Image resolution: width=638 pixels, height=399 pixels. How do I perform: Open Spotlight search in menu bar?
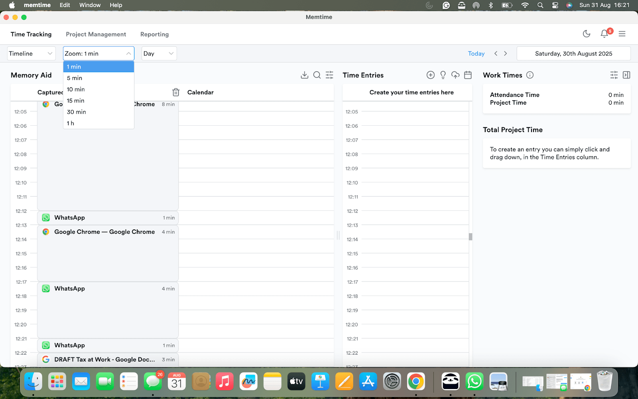(x=540, y=5)
